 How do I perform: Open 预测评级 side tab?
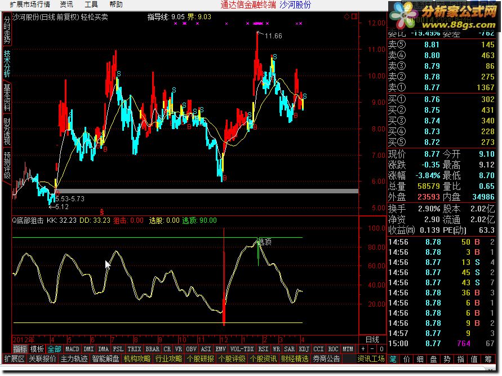click(7, 165)
